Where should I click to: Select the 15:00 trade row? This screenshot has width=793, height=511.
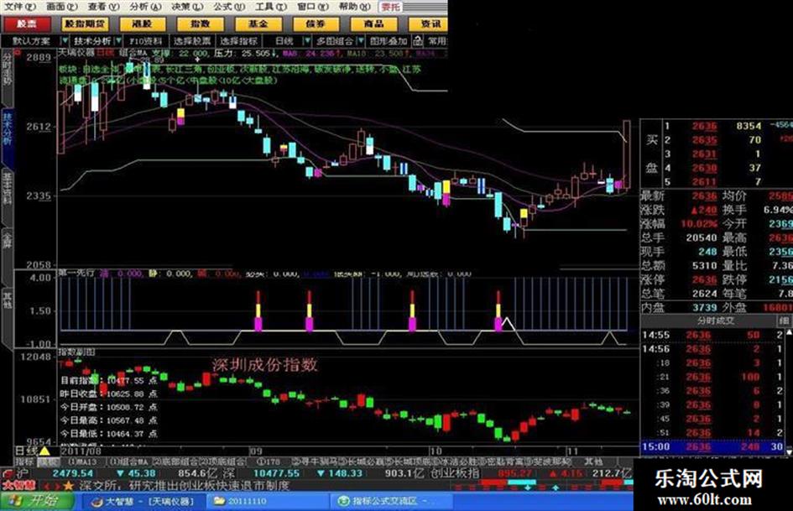[x=712, y=446]
